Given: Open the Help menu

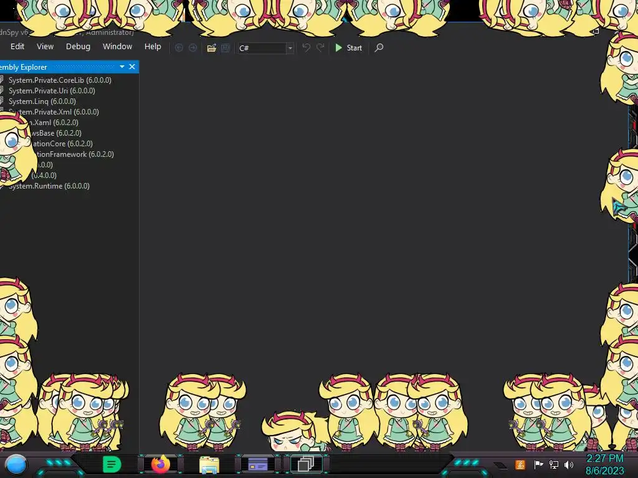Looking at the screenshot, I should pos(153,46).
